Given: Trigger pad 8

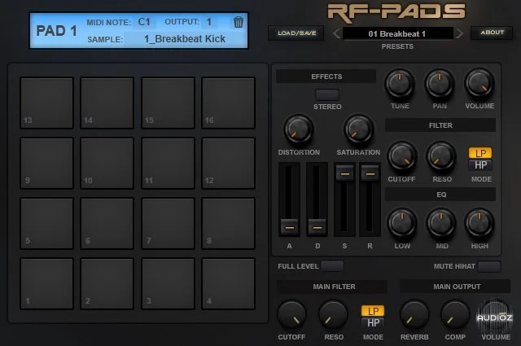Looking at the screenshot, I should pos(228,223).
